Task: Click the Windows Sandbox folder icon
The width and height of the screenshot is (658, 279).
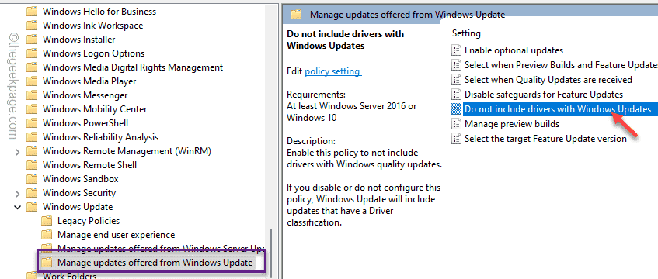Action: pos(33,179)
